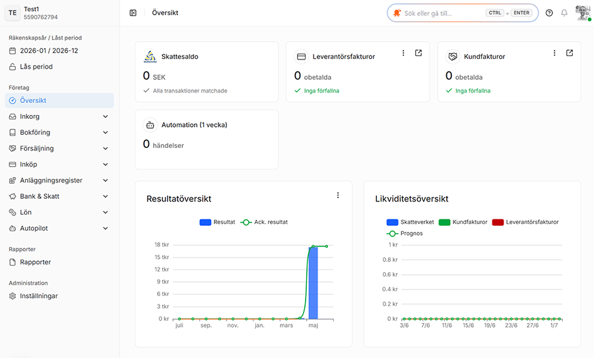Open Resultatöversikt three-dot menu
This screenshot has width=594, height=358.
tap(337, 195)
